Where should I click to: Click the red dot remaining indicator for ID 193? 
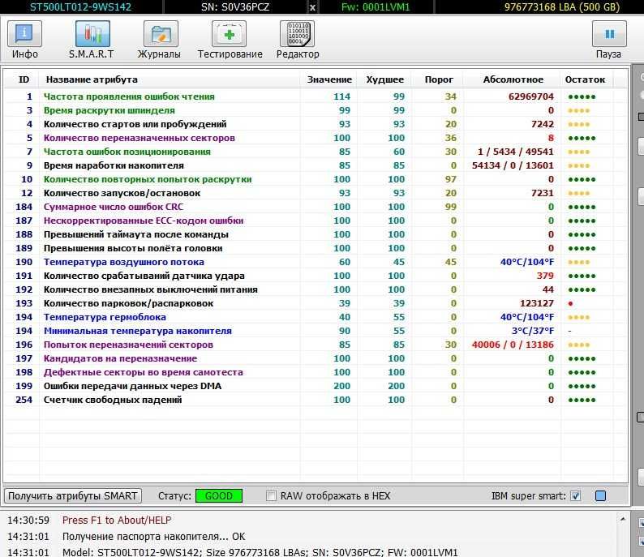tap(570, 304)
